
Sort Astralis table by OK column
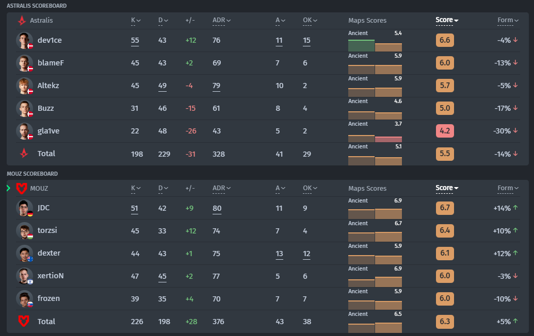pos(310,21)
